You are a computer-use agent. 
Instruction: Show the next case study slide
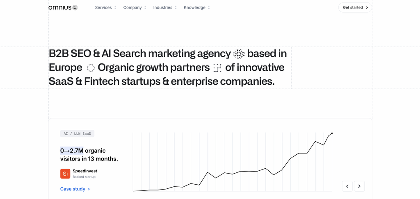pos(359,186)
